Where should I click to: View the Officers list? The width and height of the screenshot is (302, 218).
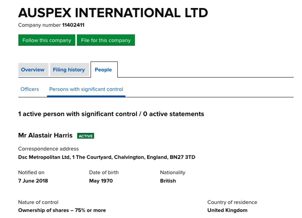(x=30, y=89)
